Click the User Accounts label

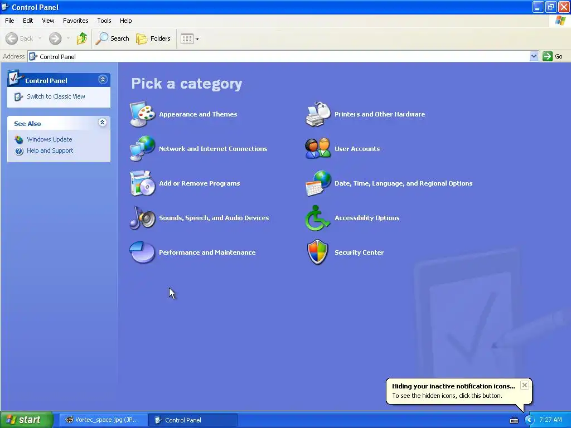[357, 149]
